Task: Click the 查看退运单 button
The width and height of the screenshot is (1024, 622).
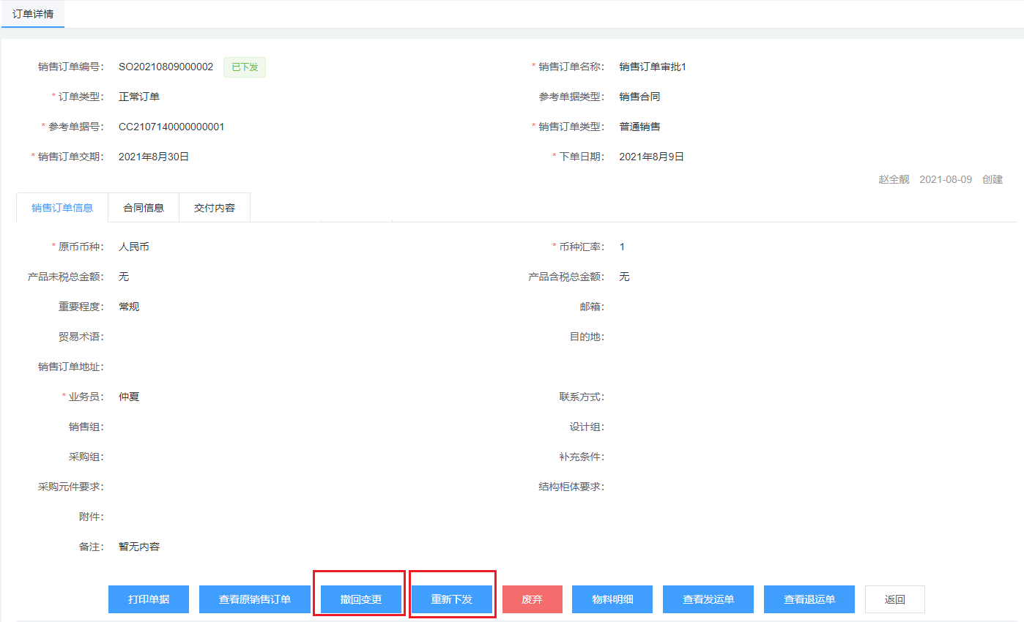Action: coord(809,599)
